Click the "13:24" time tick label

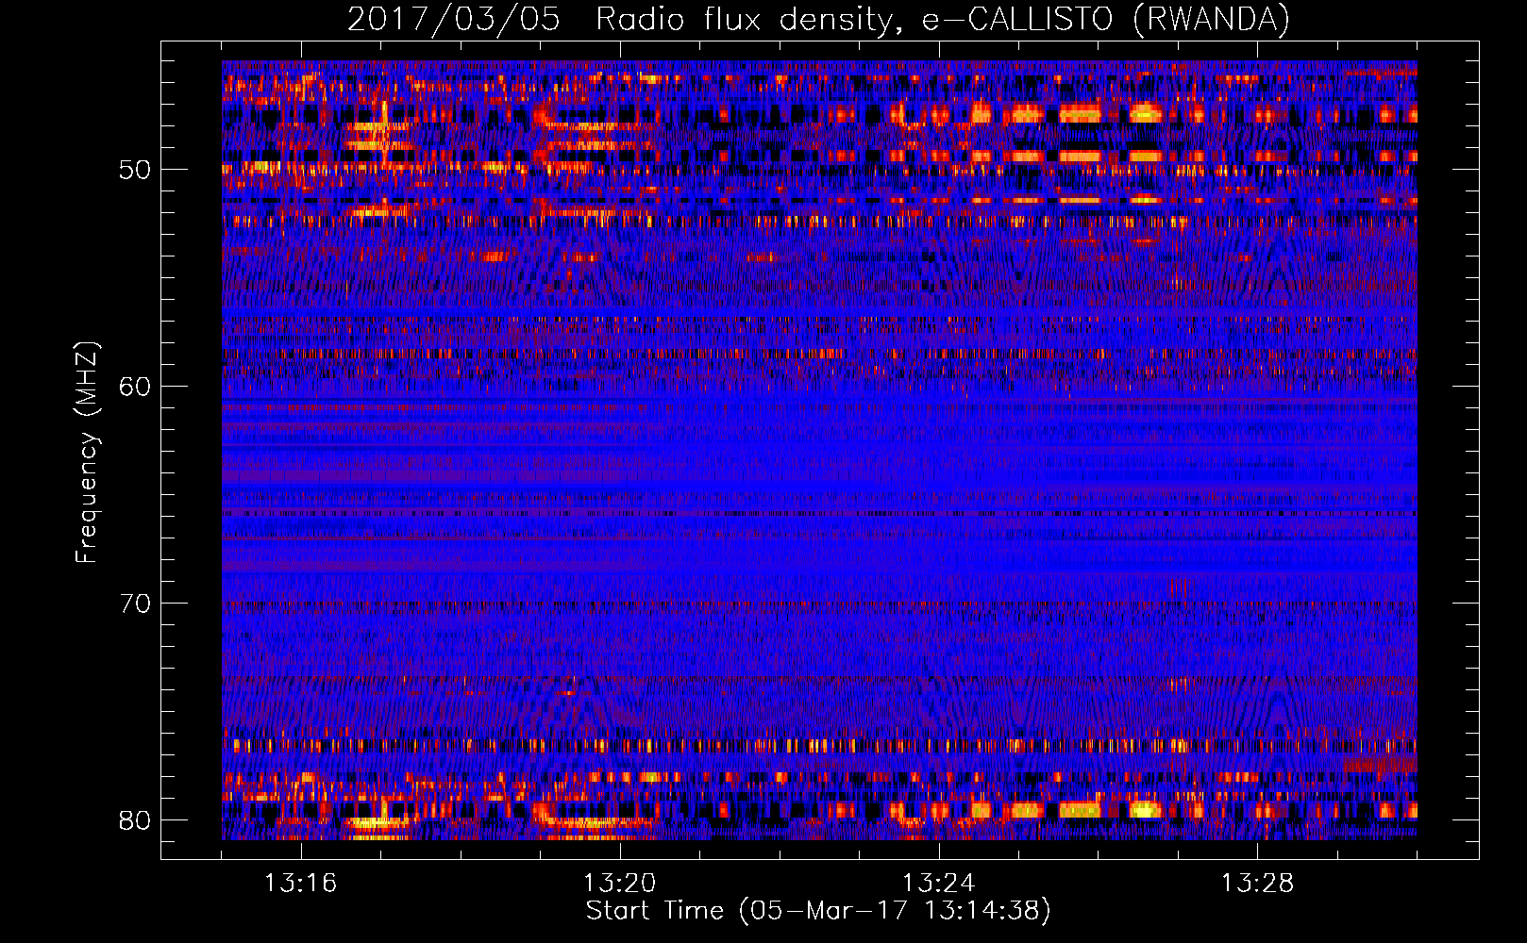coord(939,884)
